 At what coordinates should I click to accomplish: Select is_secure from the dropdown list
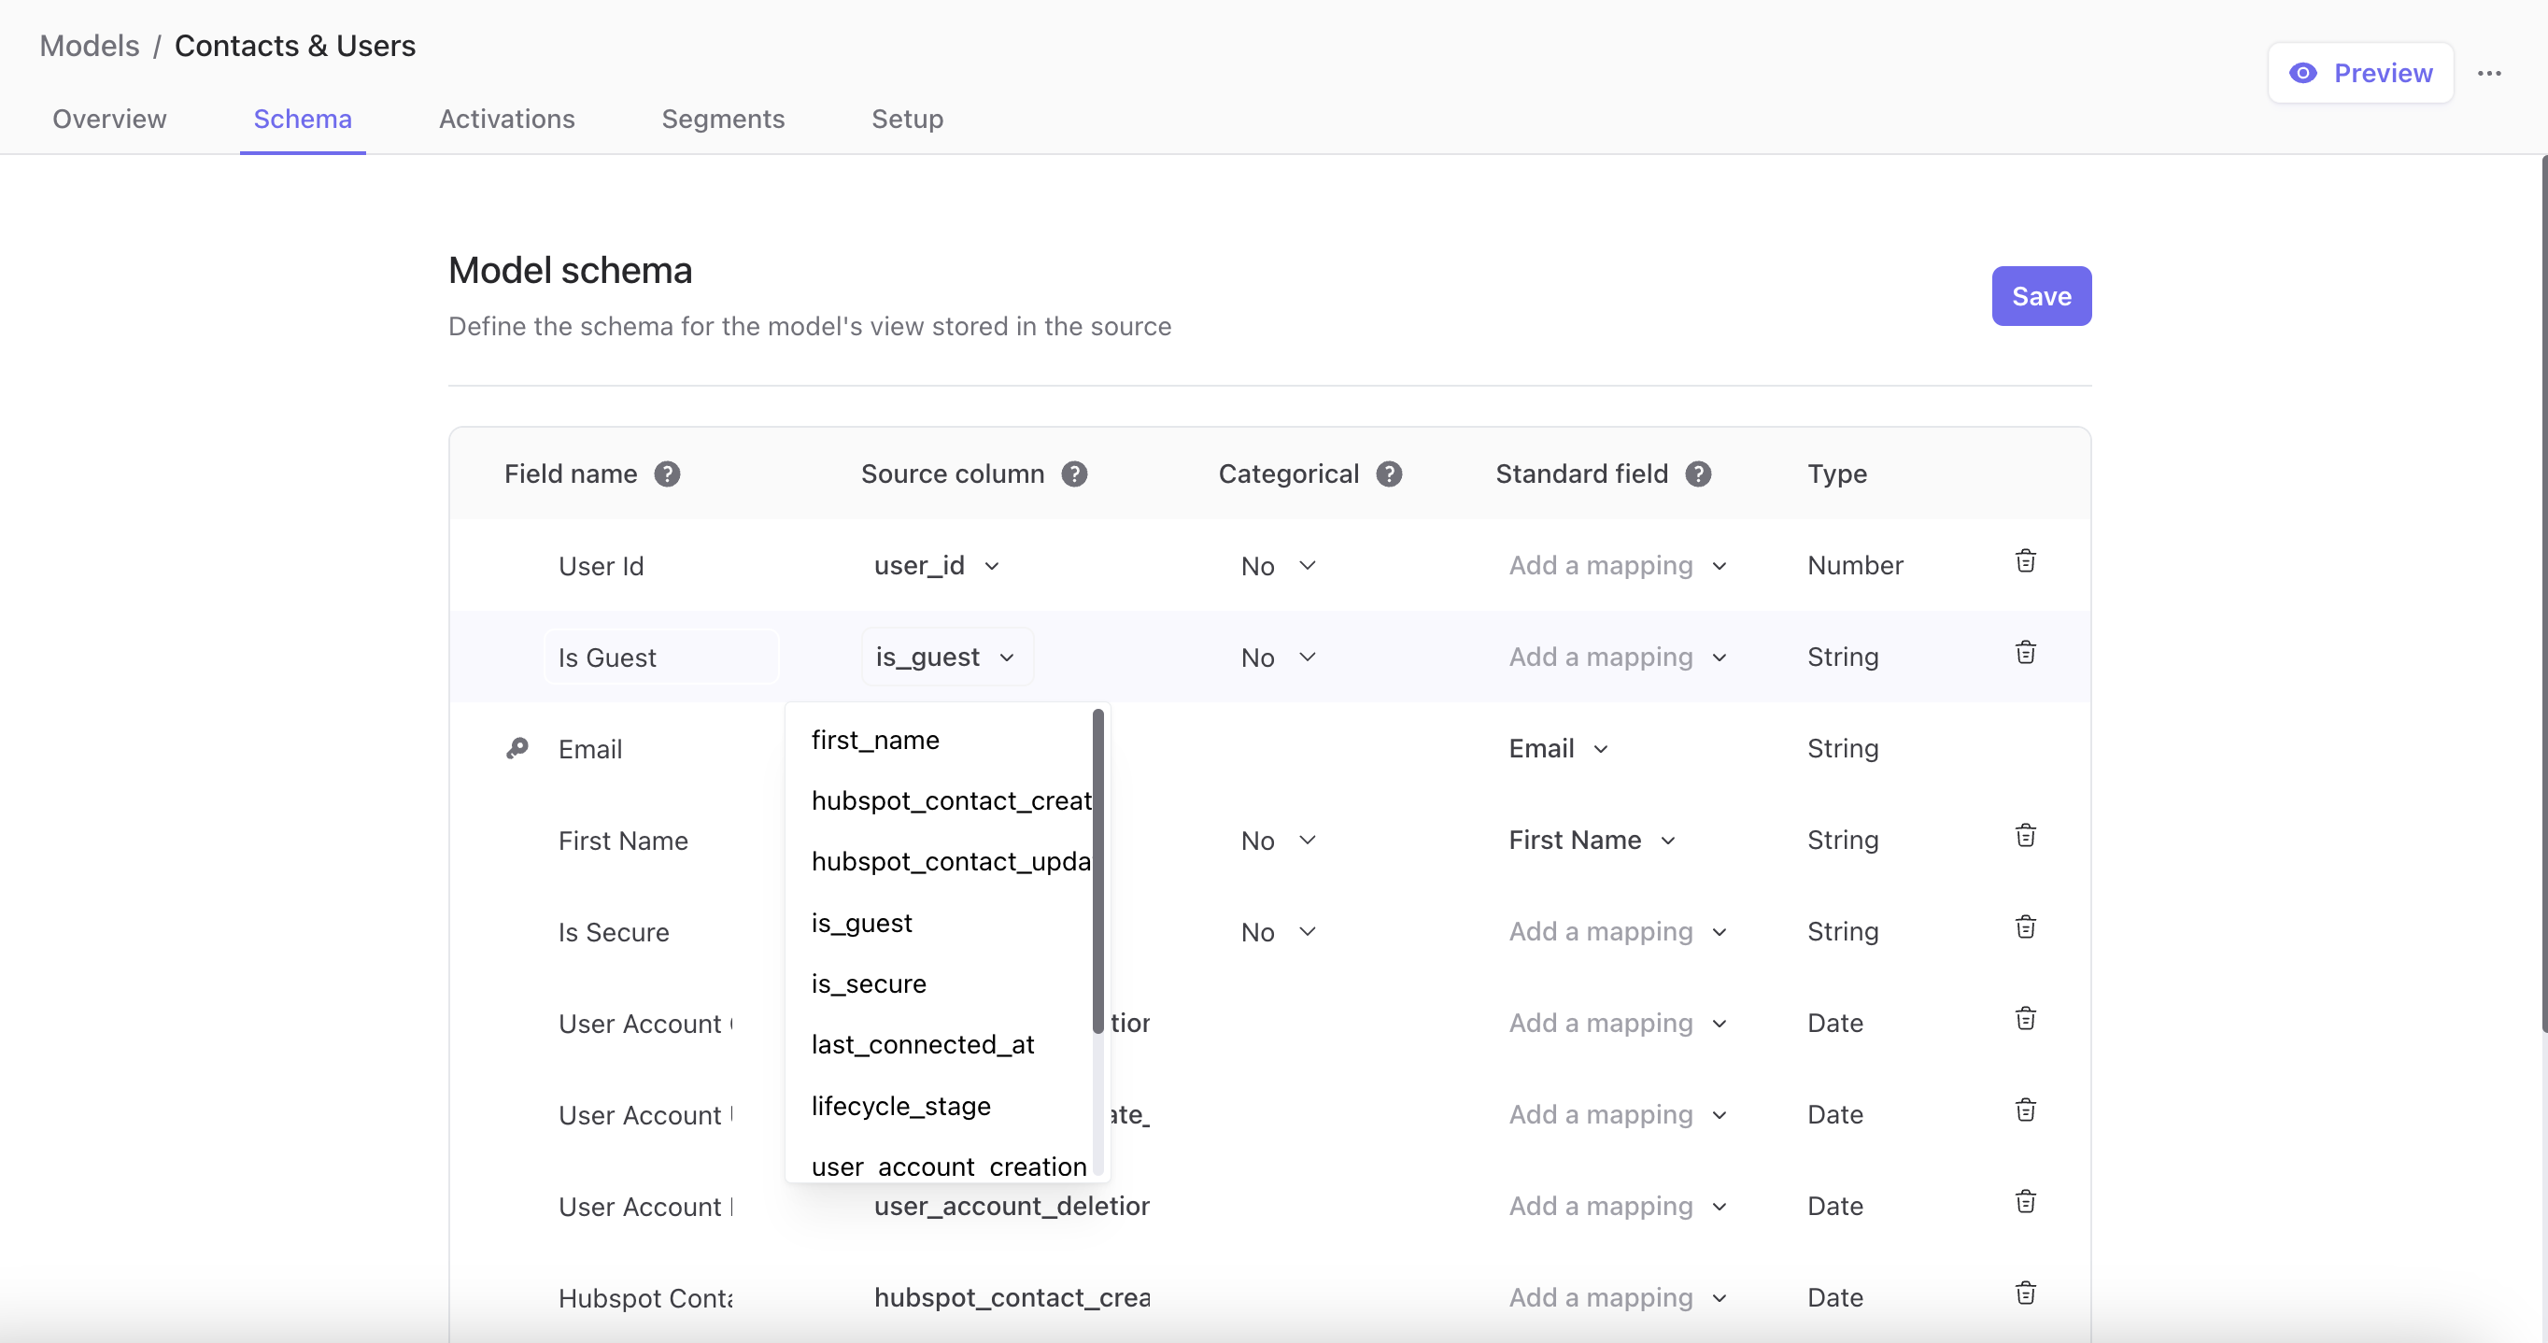point(940,984)
